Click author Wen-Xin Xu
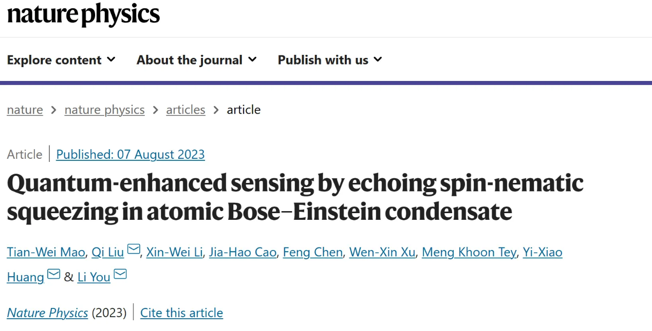The width and height of the screenshot is (652, 331). 382,252
